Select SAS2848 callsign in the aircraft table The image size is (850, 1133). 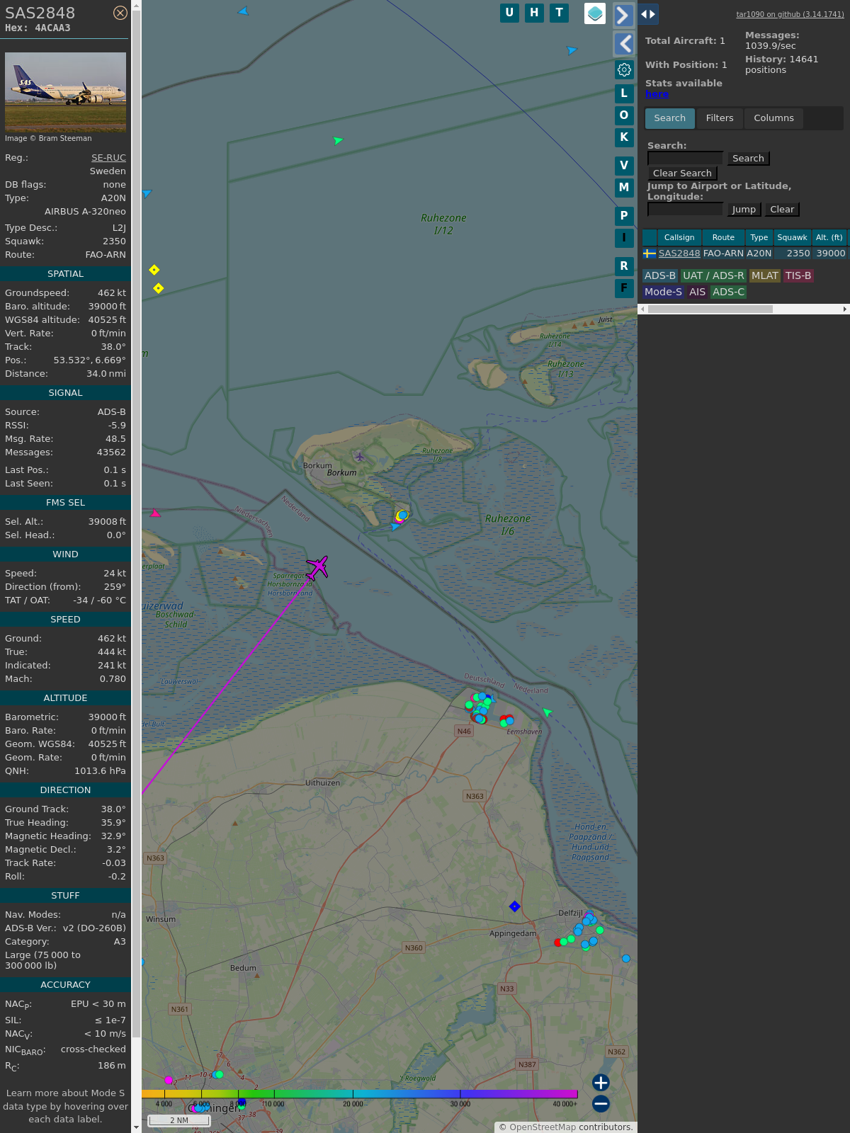(679, 254)
